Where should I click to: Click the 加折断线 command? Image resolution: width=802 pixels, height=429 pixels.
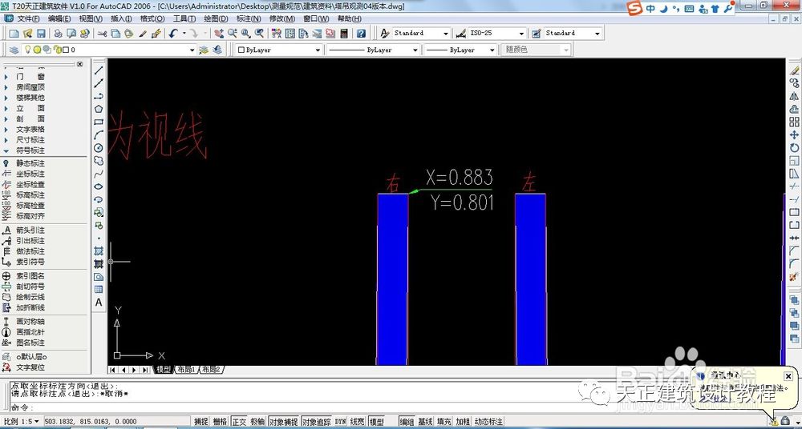[x=30, y=307]
